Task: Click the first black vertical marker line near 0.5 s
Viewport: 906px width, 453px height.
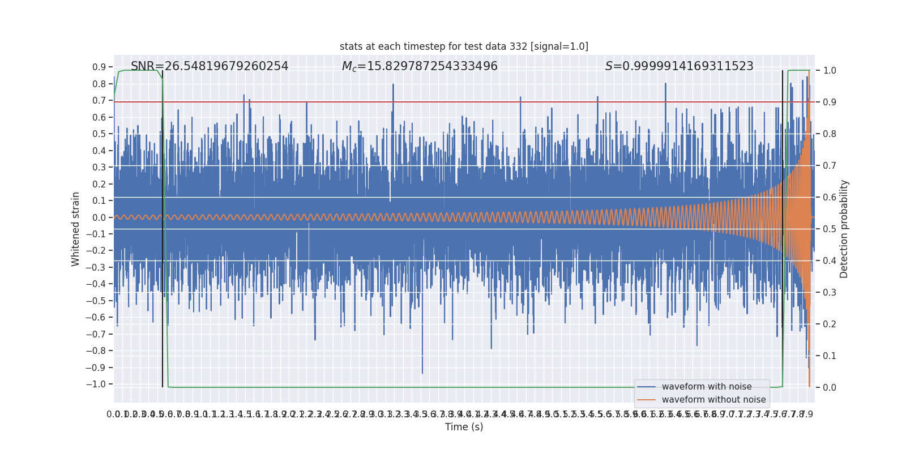Action: [163, 229]
